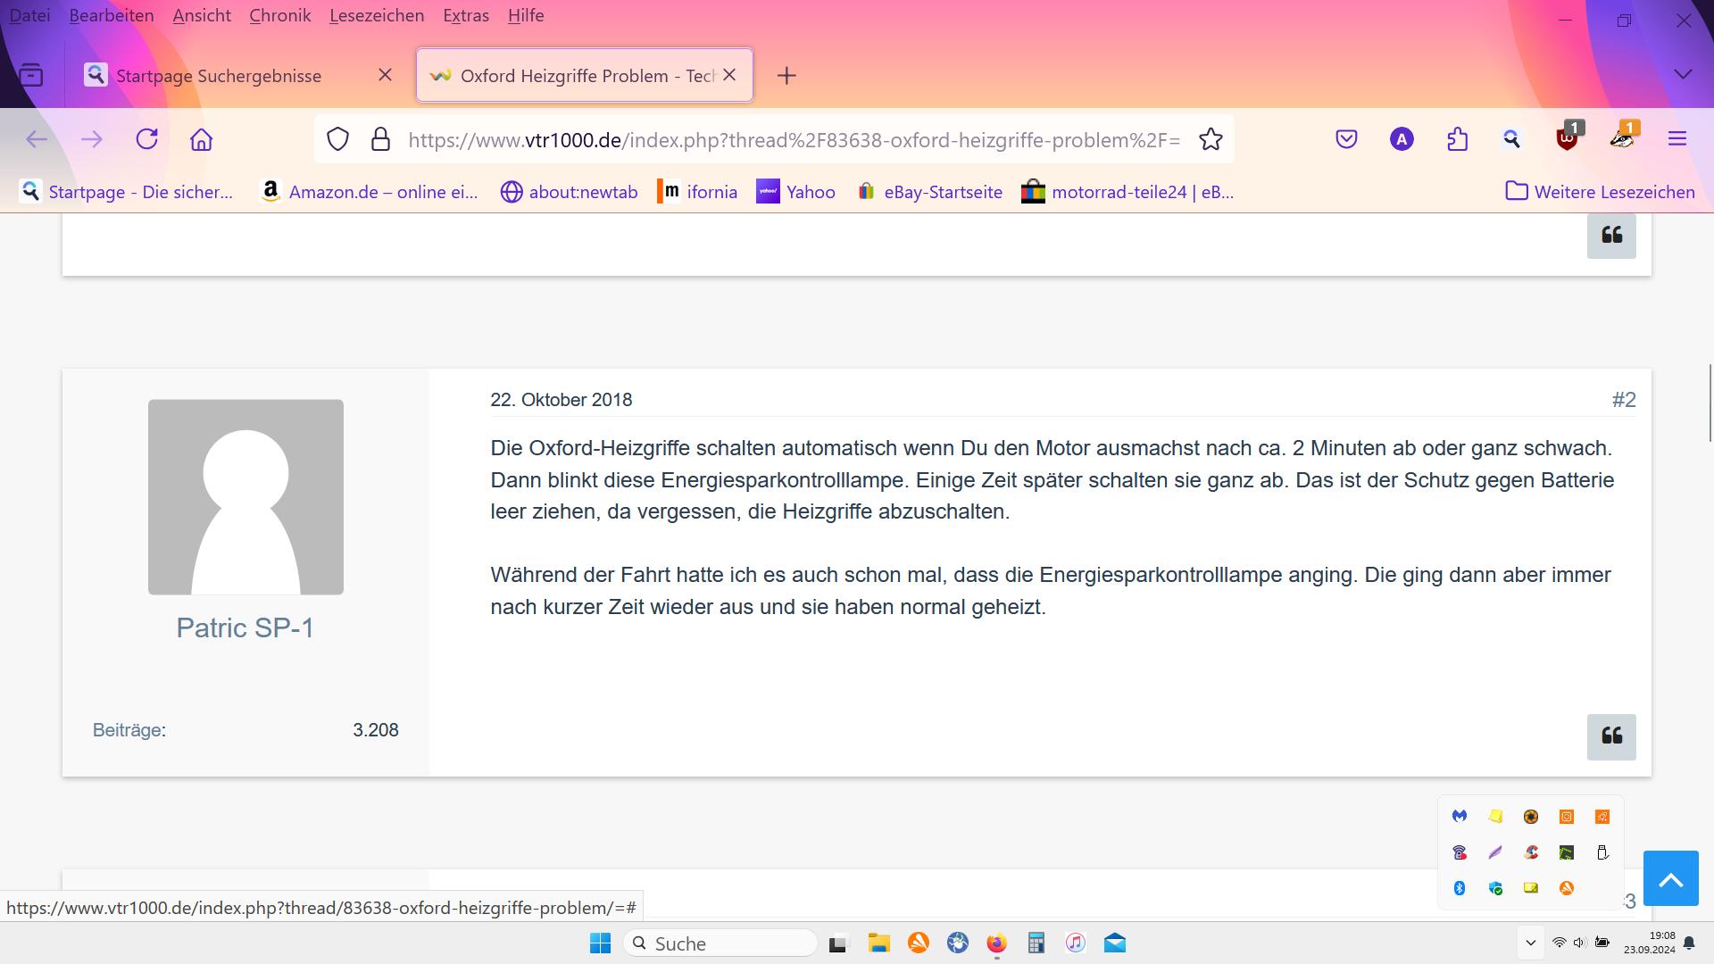
Task: Open the Lesezeichen menu
Action: [376, 15]
